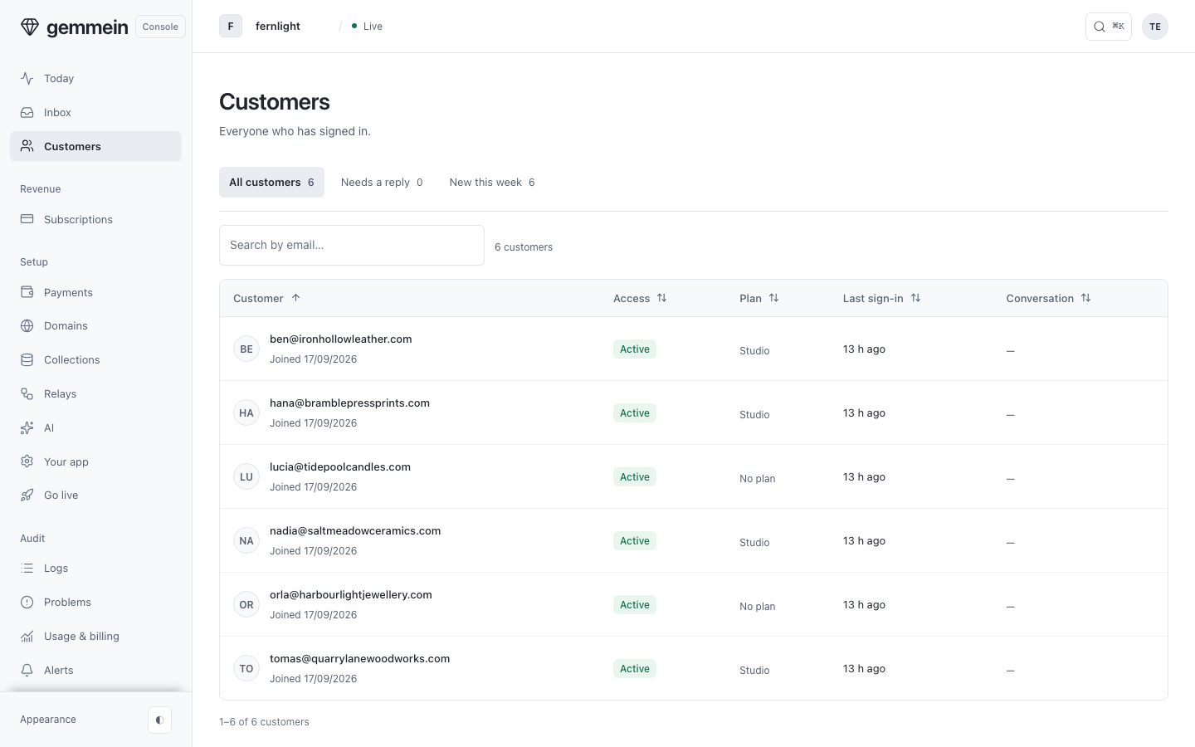Open the TE user avatar menu
Image resolution: width=1195 pixels, height=747 pixels.
click(x=1155, y=27)
